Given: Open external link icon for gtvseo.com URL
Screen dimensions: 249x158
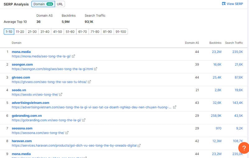Looking at the screenshot, I should pos(89,82).
